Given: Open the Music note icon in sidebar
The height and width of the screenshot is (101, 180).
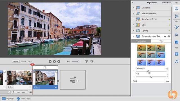Looking at the screenshot, I should pos(176,61).
